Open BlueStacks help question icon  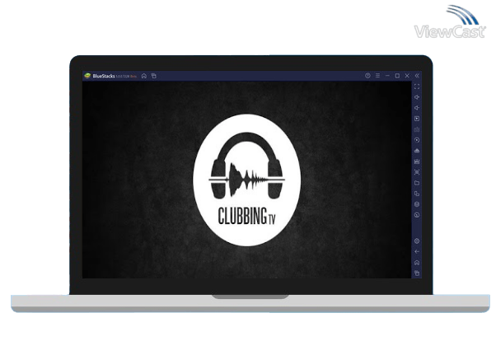(367, 76)
